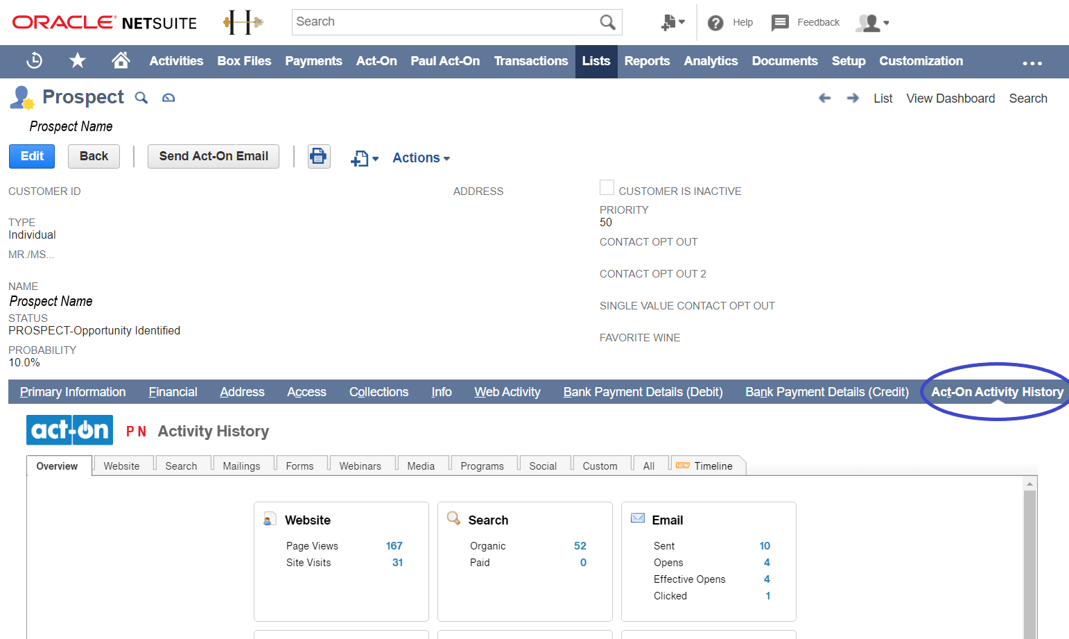Viewport: 1069px width, 639px height.
Task: Click the Prospect record icon
Action: (21, 98)
